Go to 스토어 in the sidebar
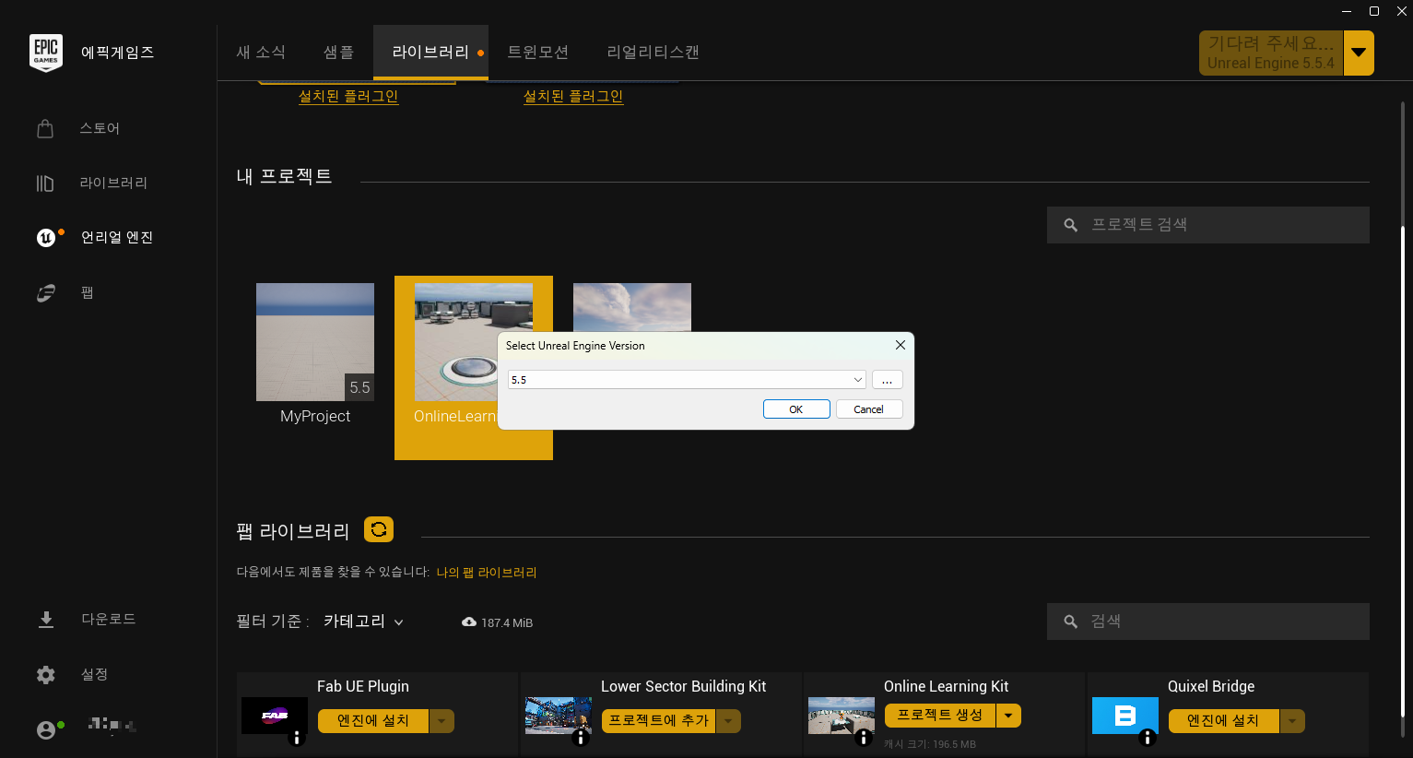 click(100, 128)
